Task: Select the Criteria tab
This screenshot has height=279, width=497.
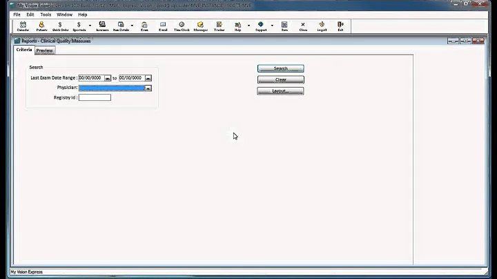Action: click(x=24, y=50)
